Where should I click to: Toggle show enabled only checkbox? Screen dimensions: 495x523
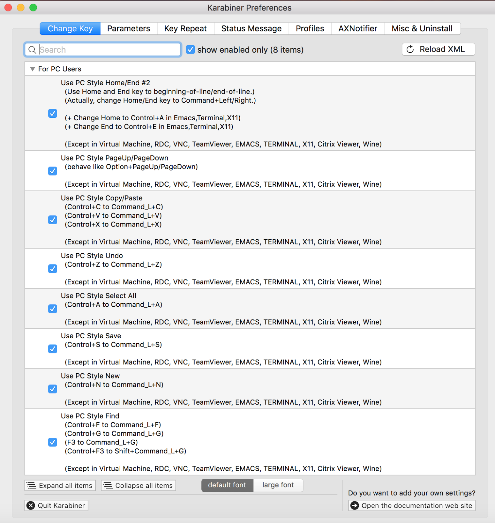pyautogui.click(x=191, y=50)
